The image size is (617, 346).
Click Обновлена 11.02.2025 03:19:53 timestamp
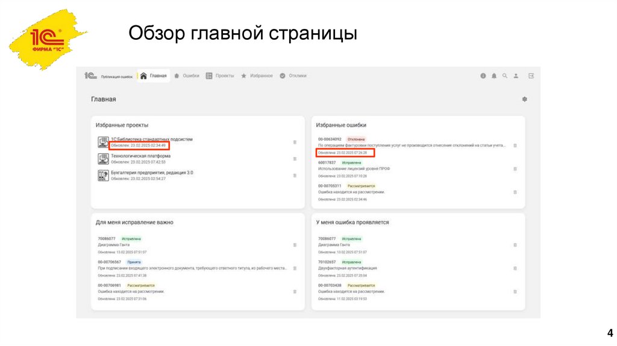[342, 299]
